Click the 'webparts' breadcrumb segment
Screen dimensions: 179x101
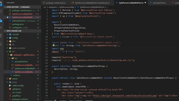[x=53, y=7]
